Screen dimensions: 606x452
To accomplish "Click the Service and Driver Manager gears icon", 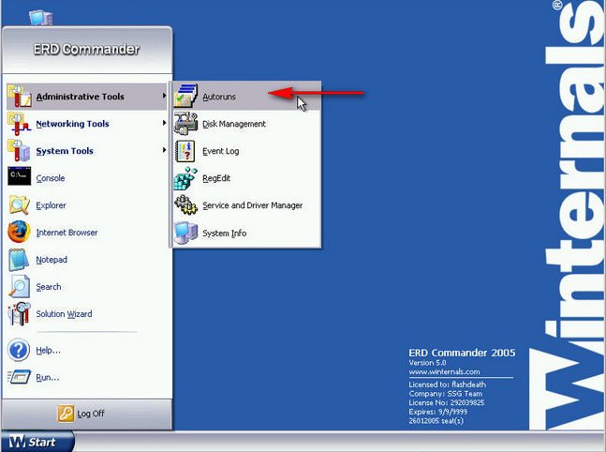I will [185, 204].
